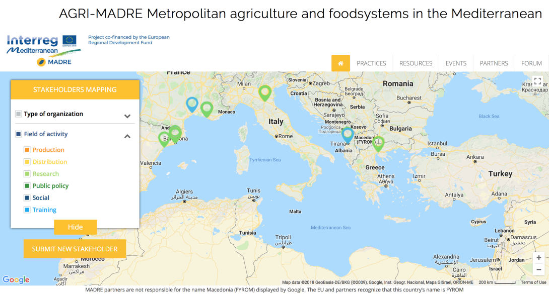549x298 pixels.
Task: Toggle the Research checkbox
Action: point(27,174)
